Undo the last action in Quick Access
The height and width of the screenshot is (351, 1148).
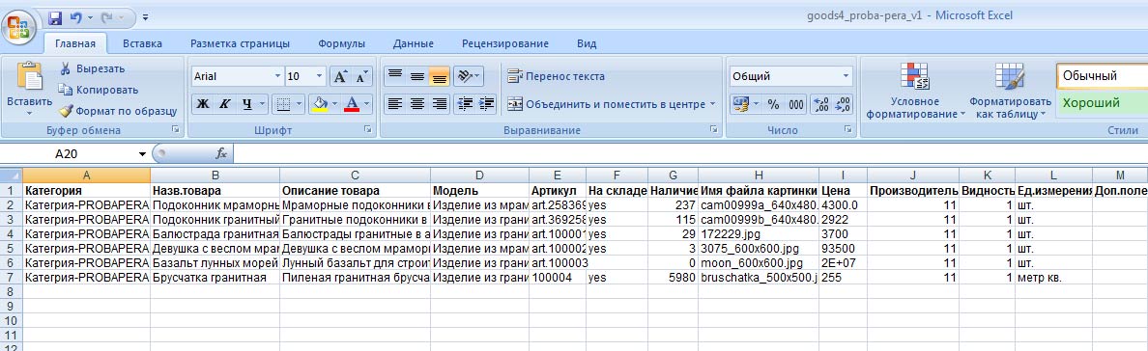pos(75,16)
